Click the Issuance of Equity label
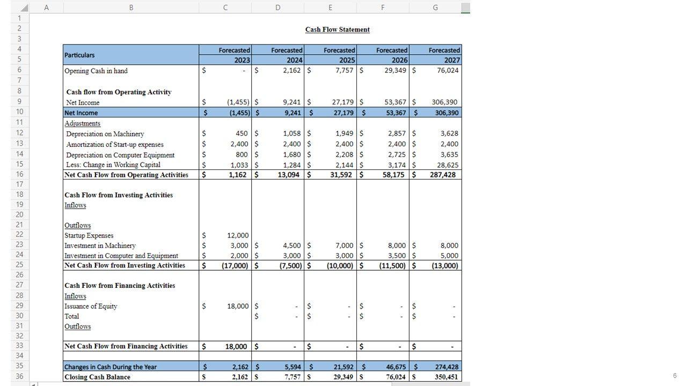This screenshot has height=386, width=687. pyautogui.click(x=91, y=306)
